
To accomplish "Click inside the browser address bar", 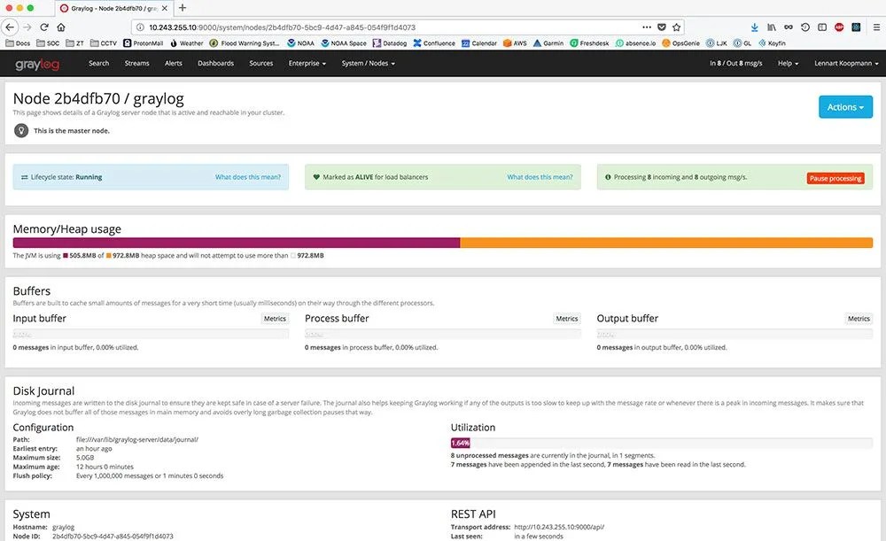I will 354,26.
